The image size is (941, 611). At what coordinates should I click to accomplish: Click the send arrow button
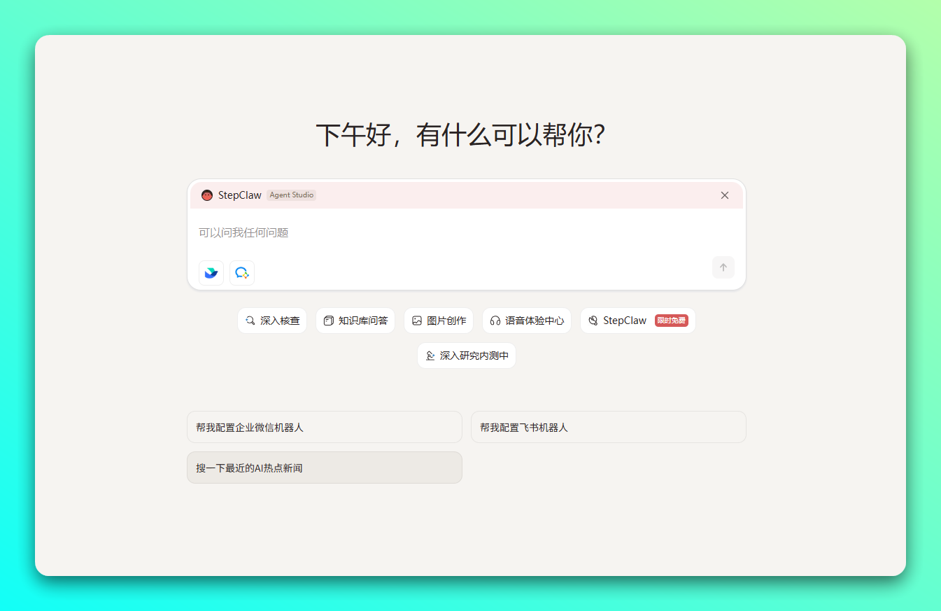click(723, 267)
